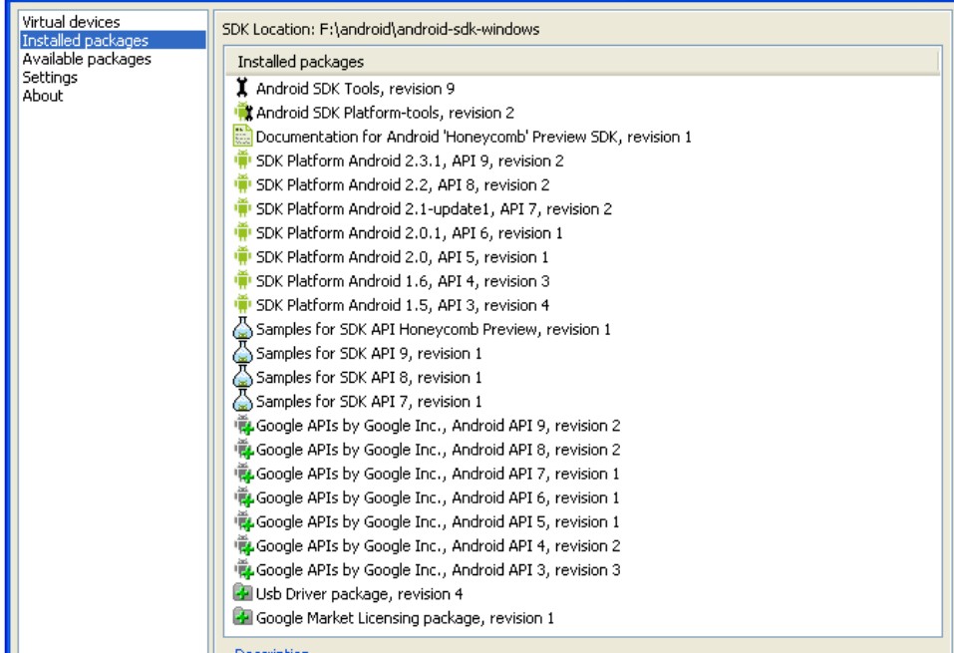Click the Usb Driver package icon
Screen dimensions: 954x653
pos(243,593)
